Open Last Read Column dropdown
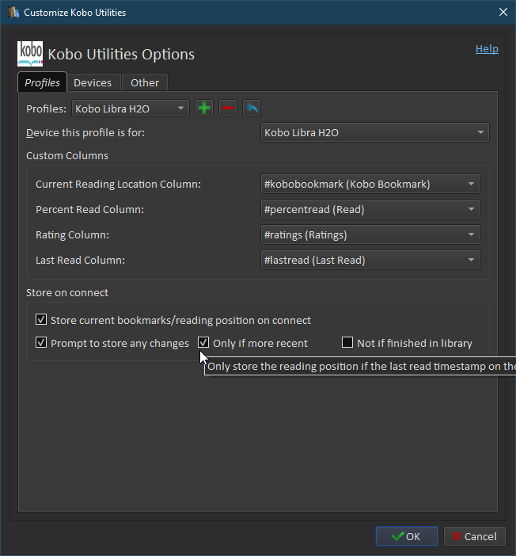Screen dimensions: 516x556 point(370,261)
